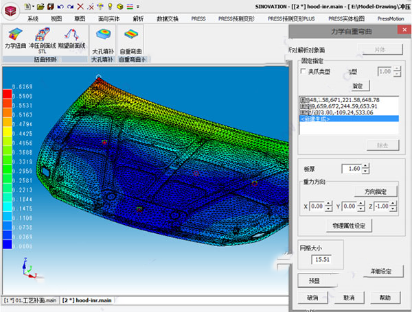Click the undo arrow in quick toolbar
The height and width of the screenshot is (312, 412).
tap(60, 5)
